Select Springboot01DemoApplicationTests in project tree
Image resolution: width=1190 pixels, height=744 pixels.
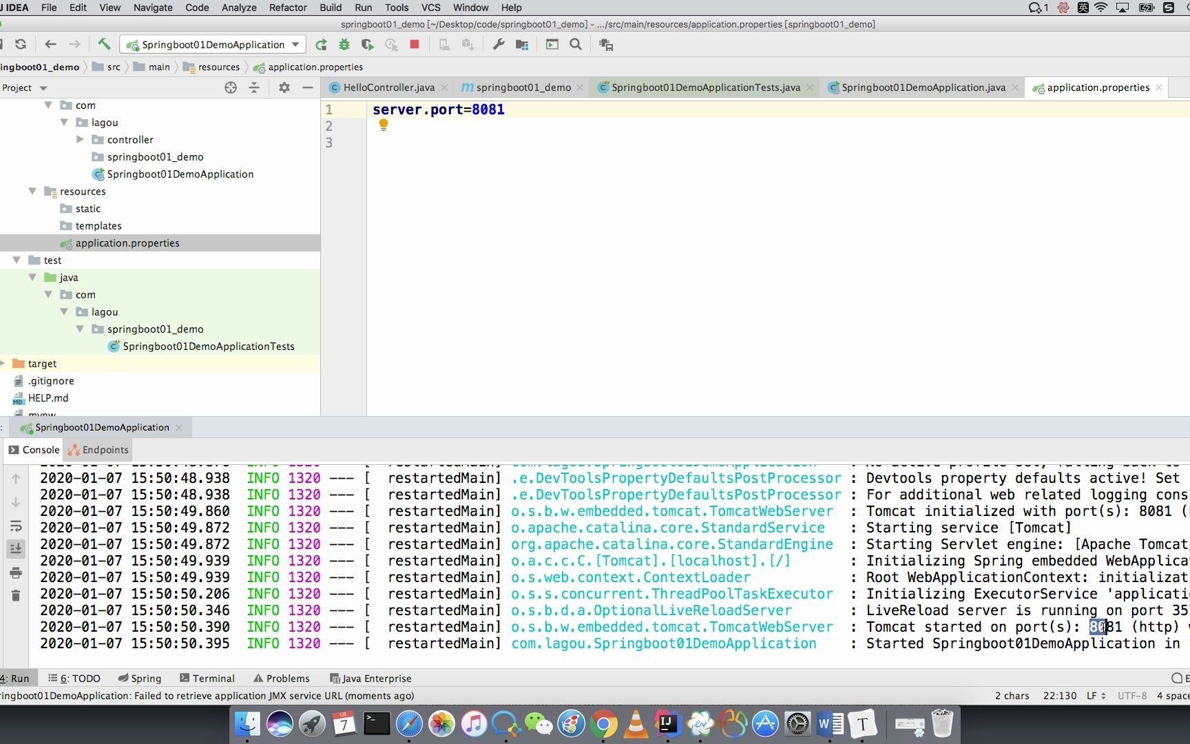[208, 347]
